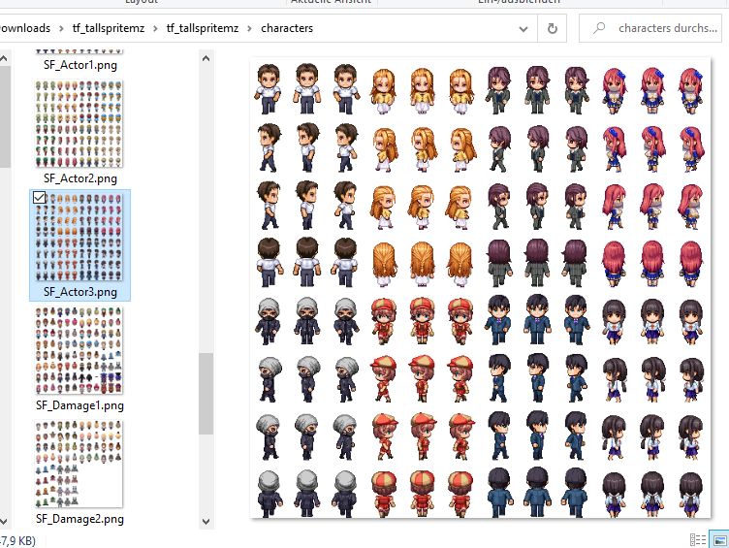Go to second tf_tallspritemz breadcrumb folder
Screen dimensions: 729x548
(x=203, y=28)
